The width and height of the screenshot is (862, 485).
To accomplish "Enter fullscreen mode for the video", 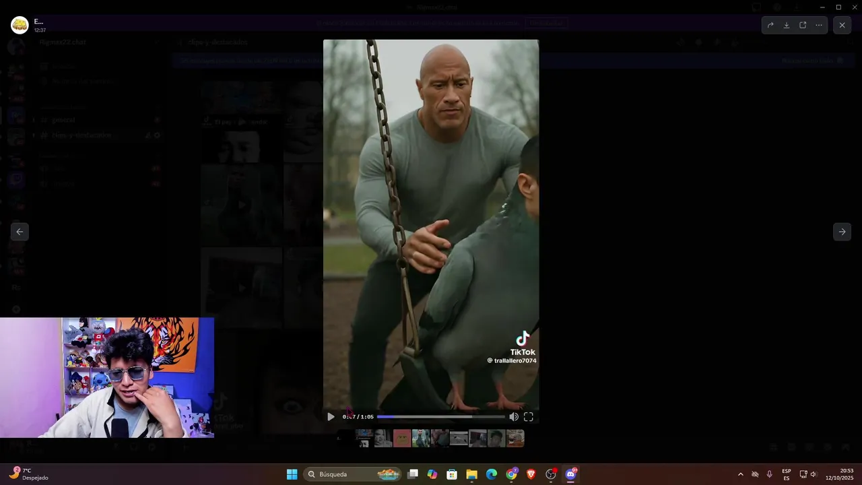I will click(529, 417).
